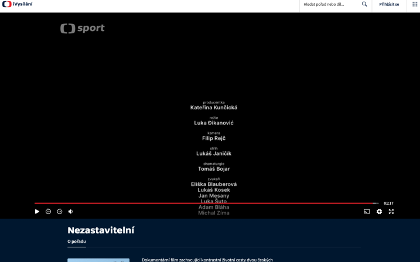Click the 'Lukáš Kosek' credit text
The height and width of the screenshot is (262, 420).
[214, 190]
